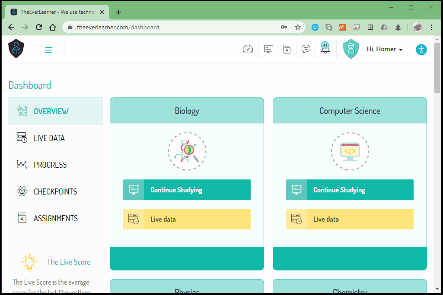Go to the browser home page
This screenshot has width=443, height=295.
(53, 27)
